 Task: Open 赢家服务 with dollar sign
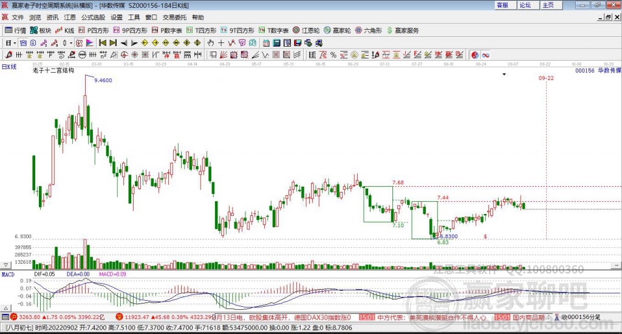click(403, 30)
